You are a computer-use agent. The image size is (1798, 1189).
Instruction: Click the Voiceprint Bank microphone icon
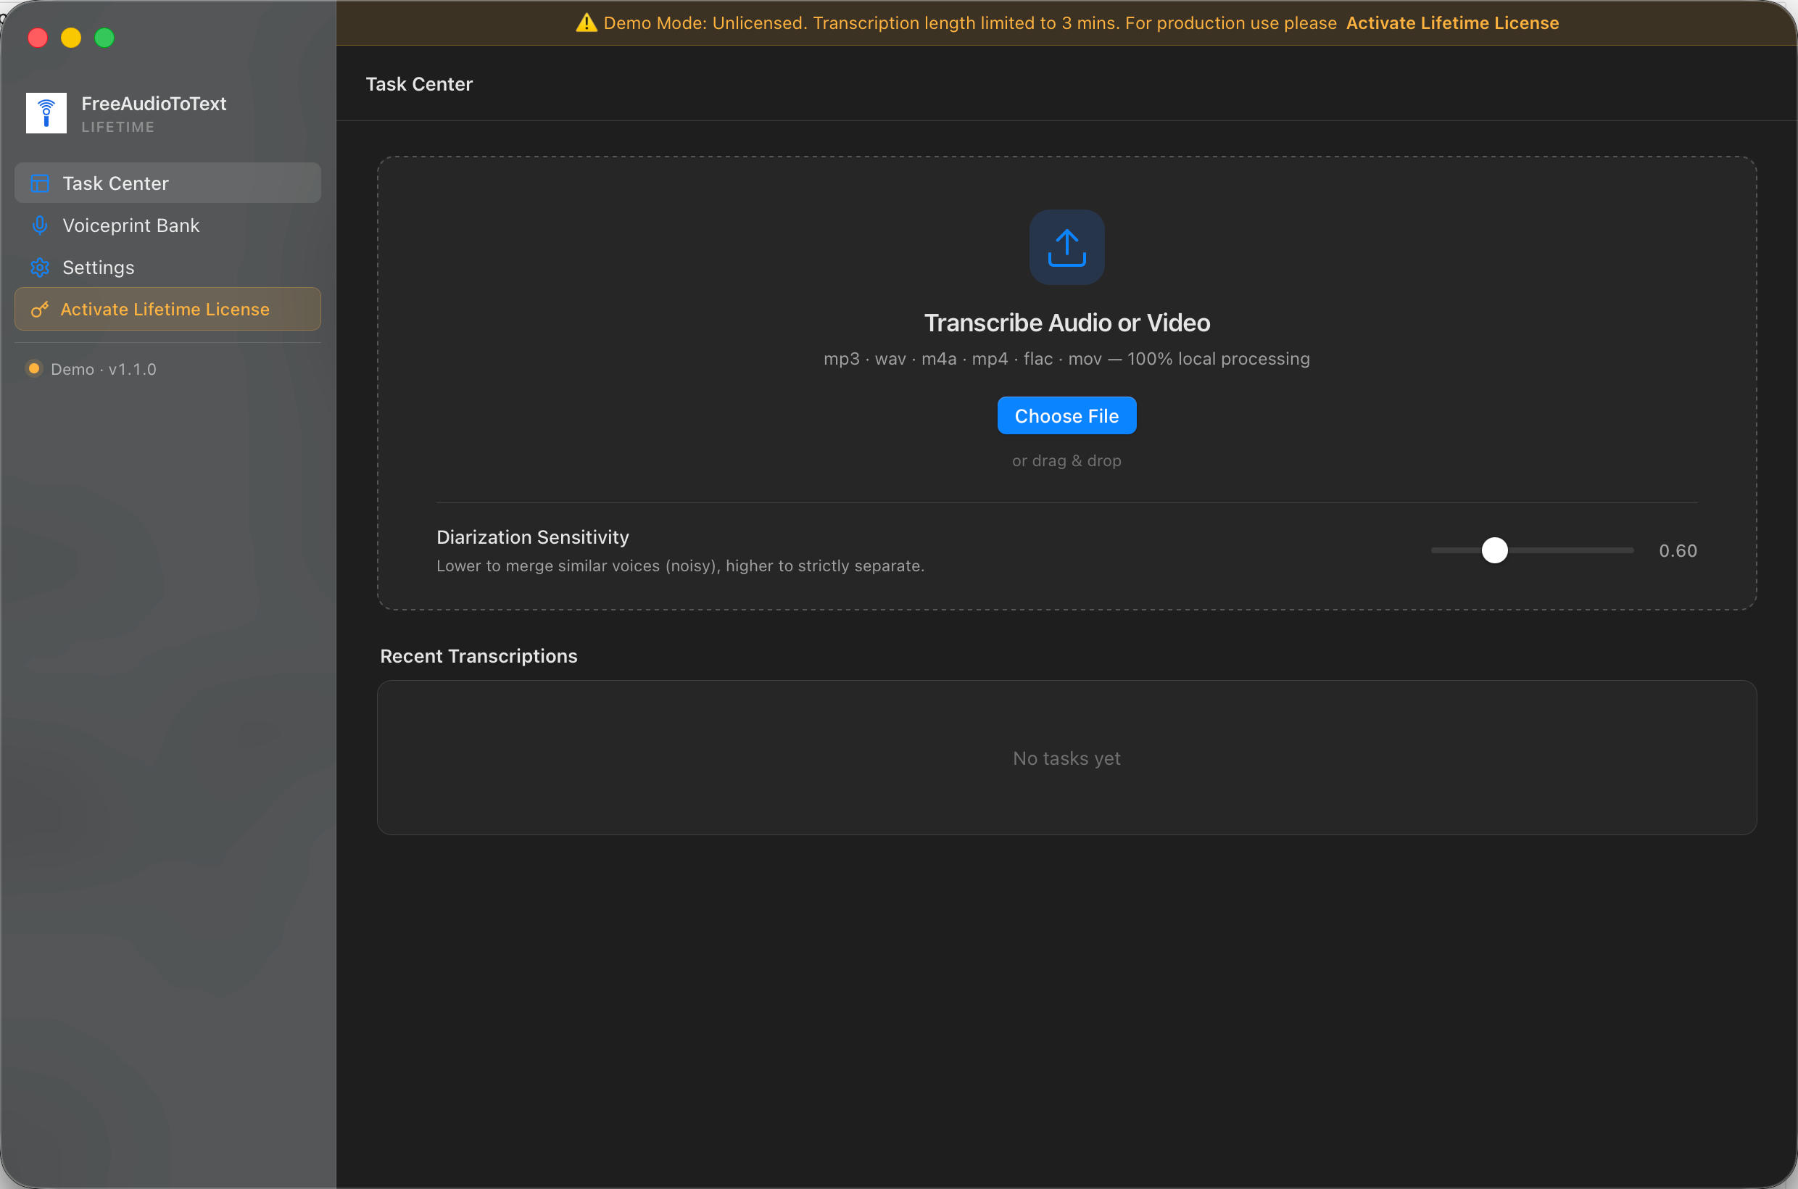pyautogui.click(x=39, y=225)
